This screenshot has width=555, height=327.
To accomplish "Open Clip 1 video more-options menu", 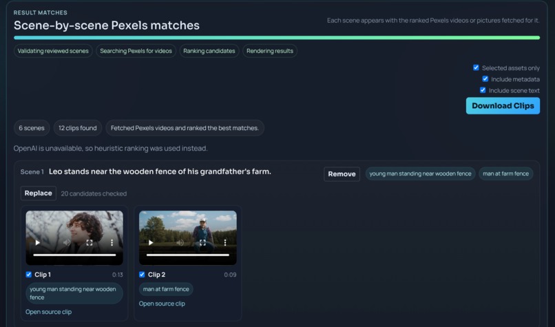I will [112, 242].
